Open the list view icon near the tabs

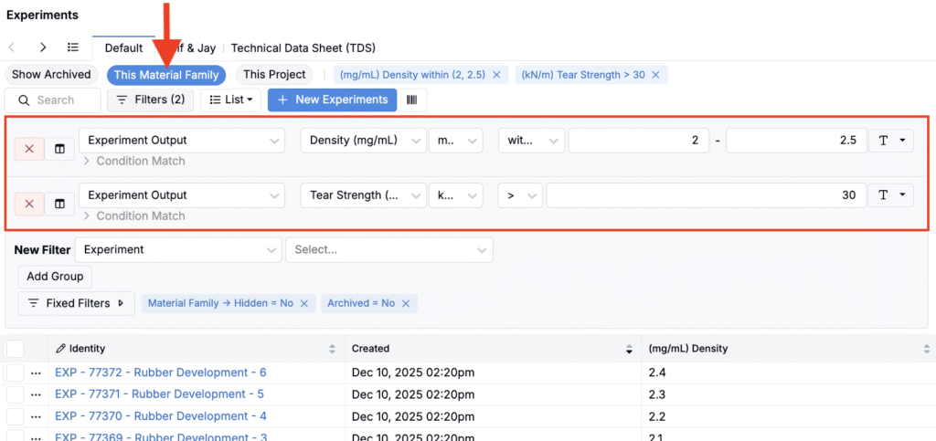(73, 47)
